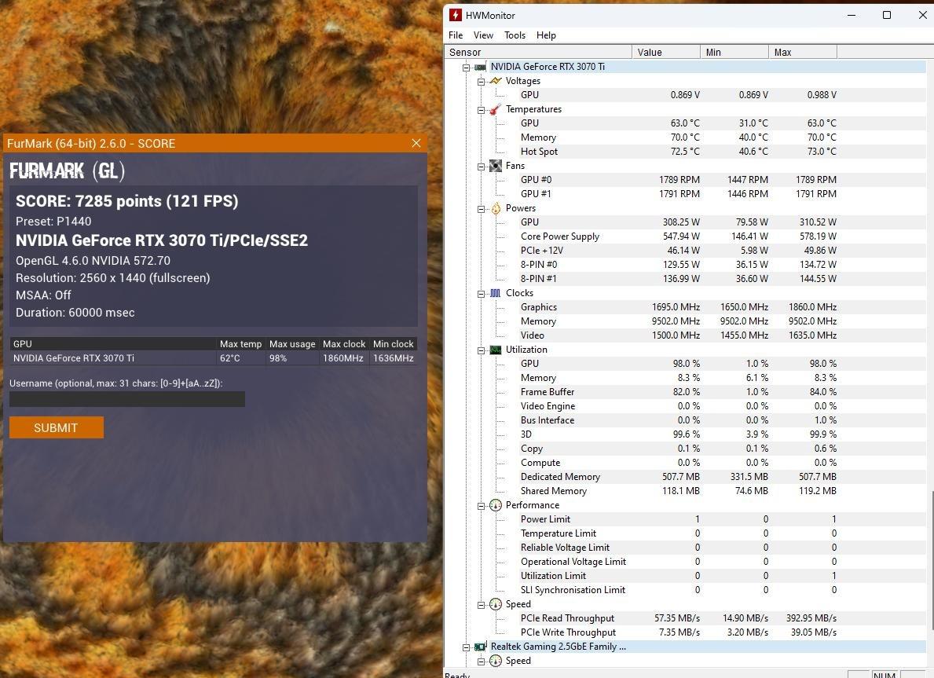Click the HWMonitor icon in the title bar
This screenshot has width=934, height=678.
(x=454, y=15)
